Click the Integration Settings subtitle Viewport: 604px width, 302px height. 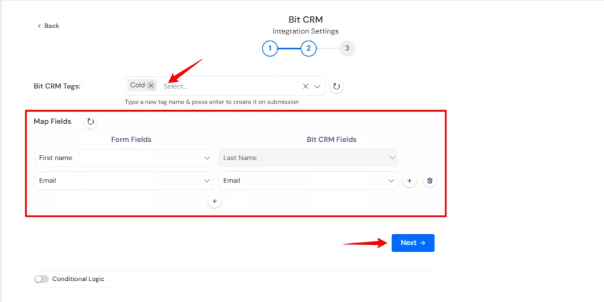[306, 31]
